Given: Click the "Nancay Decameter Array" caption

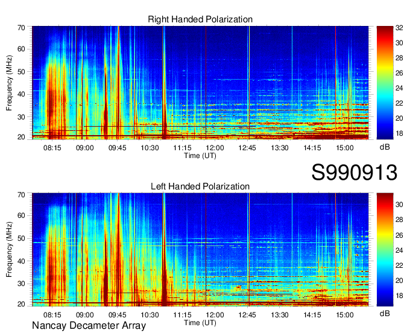Looking at the screenshot, I should pos(89,326).
